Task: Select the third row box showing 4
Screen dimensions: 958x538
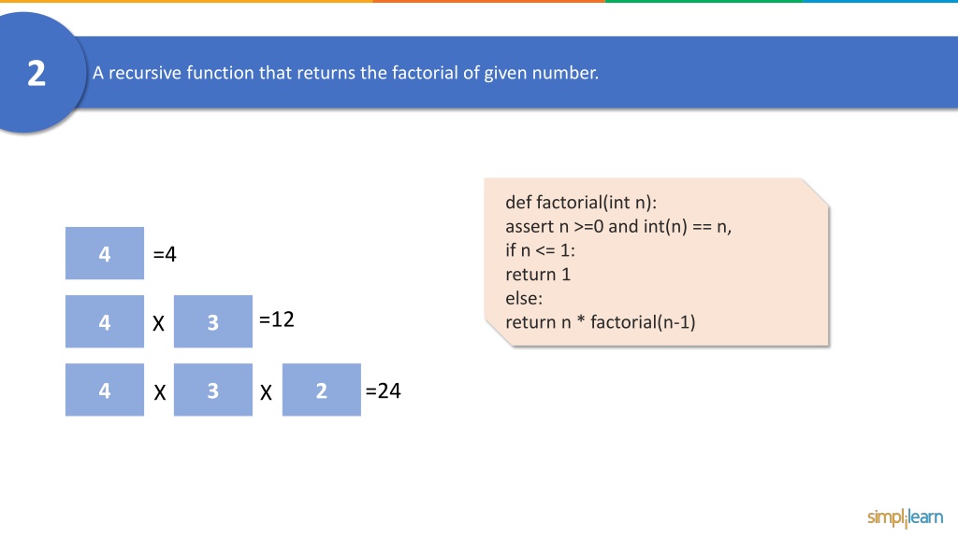Action: [x=105, y=389]
